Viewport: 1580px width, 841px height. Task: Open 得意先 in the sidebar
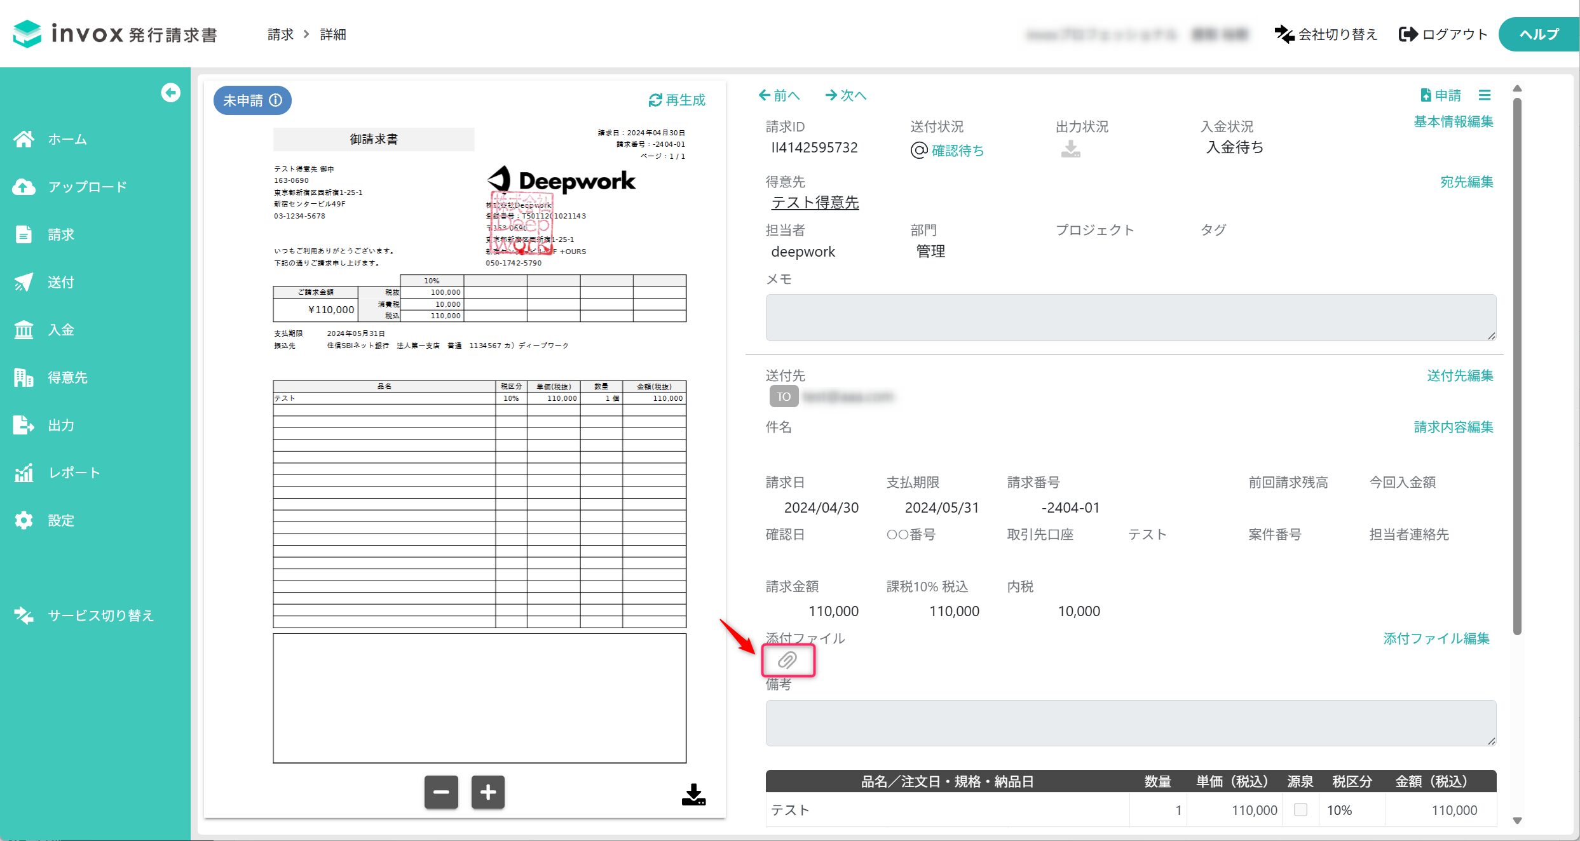tap(67, 377)
